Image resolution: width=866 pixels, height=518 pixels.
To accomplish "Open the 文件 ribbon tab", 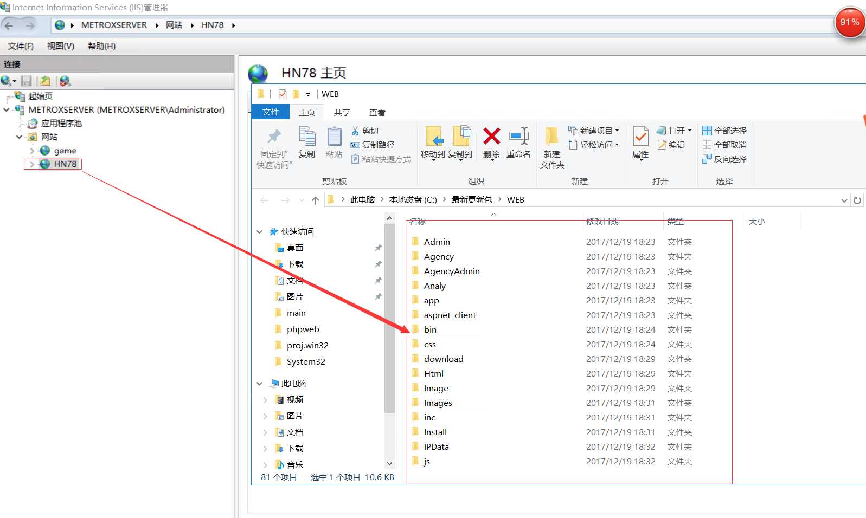I will click(271, 112).
